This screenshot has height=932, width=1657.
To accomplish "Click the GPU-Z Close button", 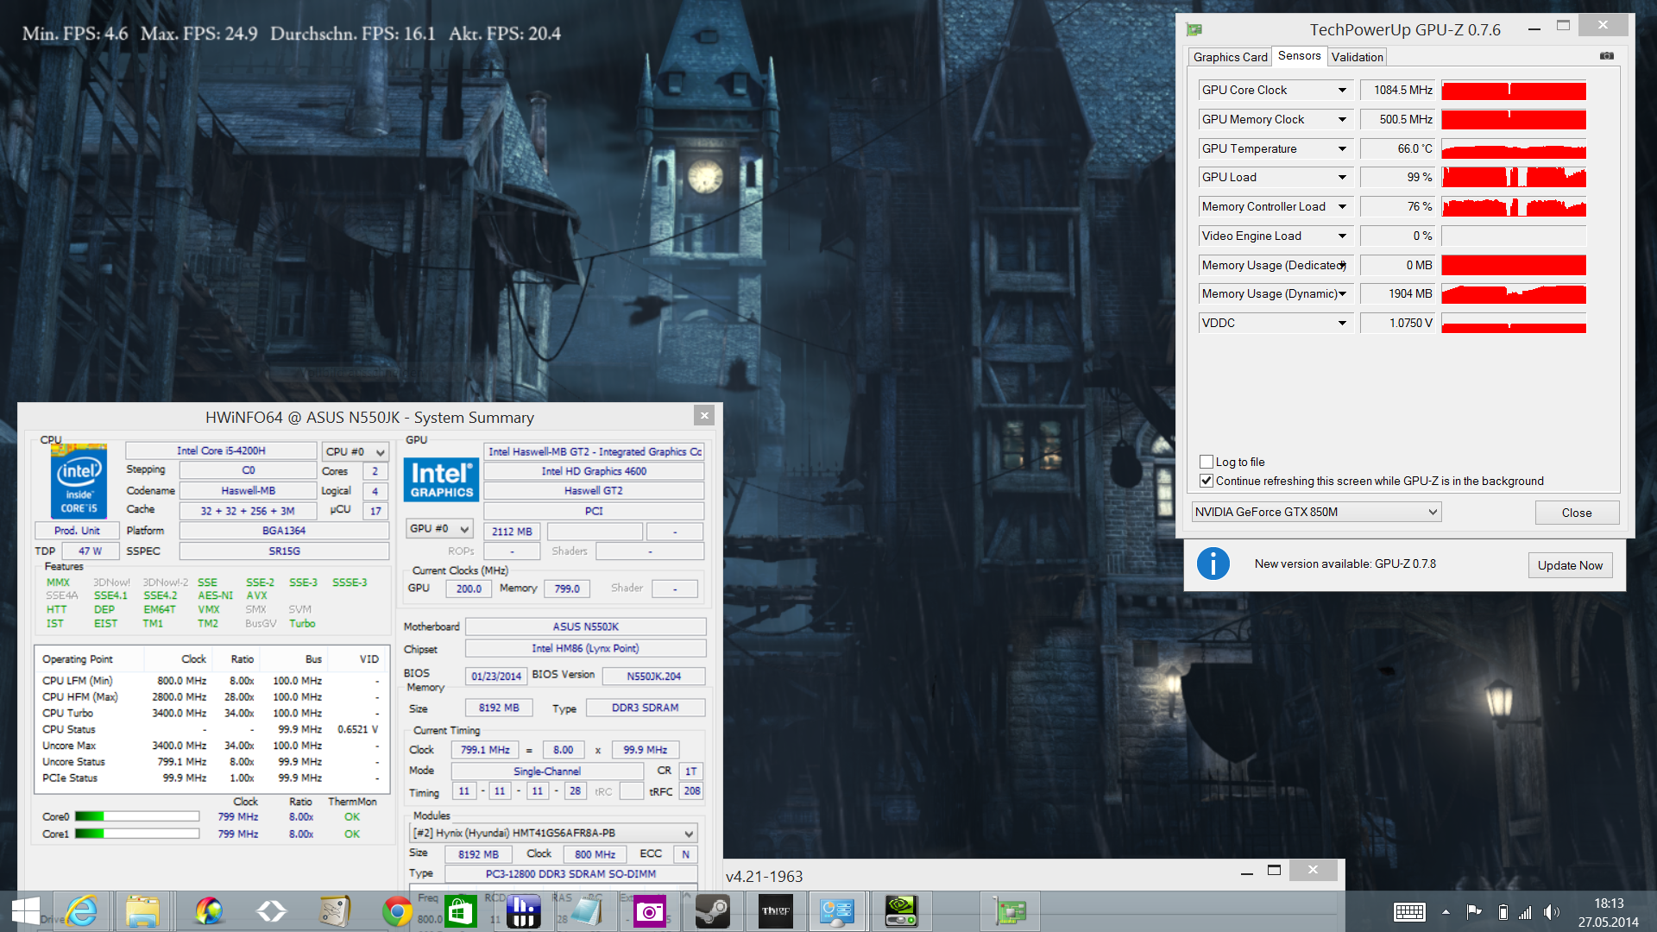I will click(x=1576, y=513).
